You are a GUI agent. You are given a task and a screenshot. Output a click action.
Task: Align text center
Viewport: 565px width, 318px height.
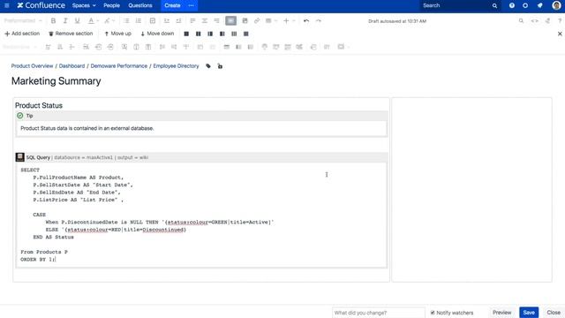[204, 21]
